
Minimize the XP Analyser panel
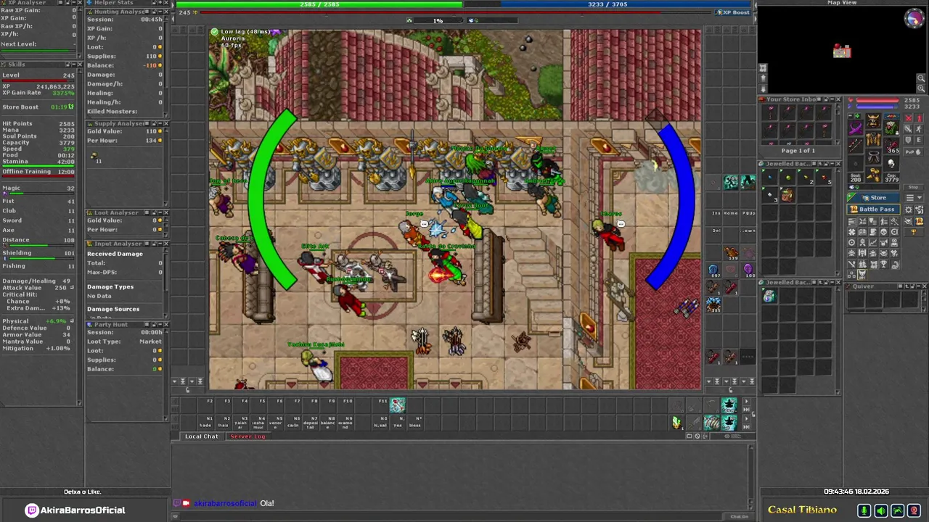click(x=73, y=2)
